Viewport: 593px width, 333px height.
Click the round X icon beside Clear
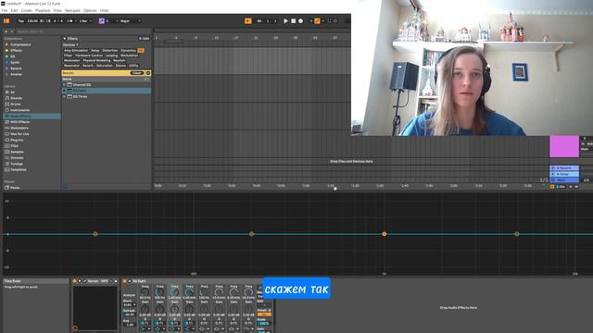click(148, 73)
